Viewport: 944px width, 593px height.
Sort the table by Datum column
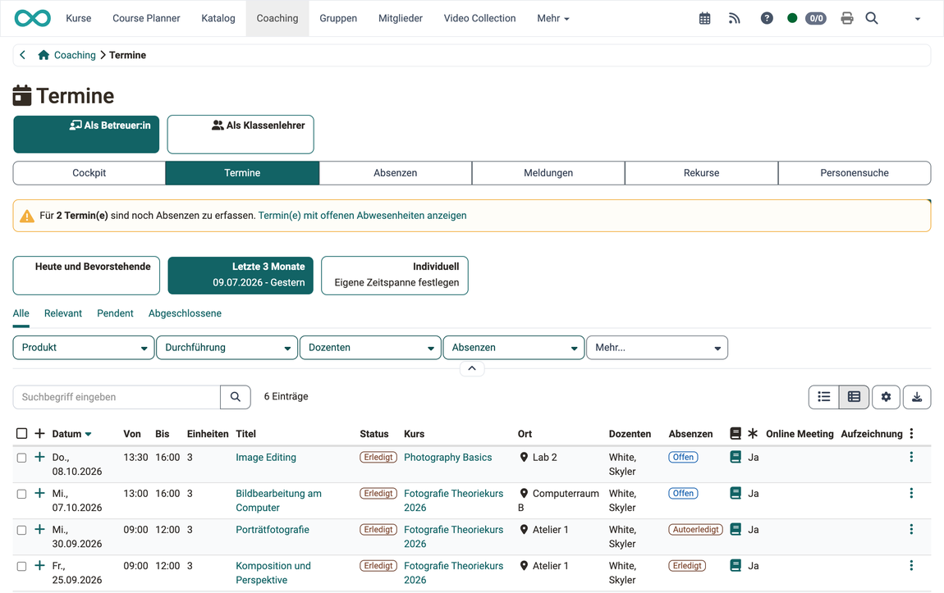71,434
